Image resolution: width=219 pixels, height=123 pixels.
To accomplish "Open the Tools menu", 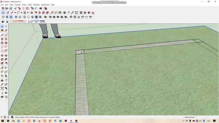I will click(30, 5).
